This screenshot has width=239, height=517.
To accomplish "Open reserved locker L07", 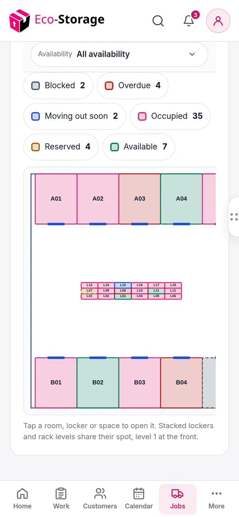I will (90, 291).
